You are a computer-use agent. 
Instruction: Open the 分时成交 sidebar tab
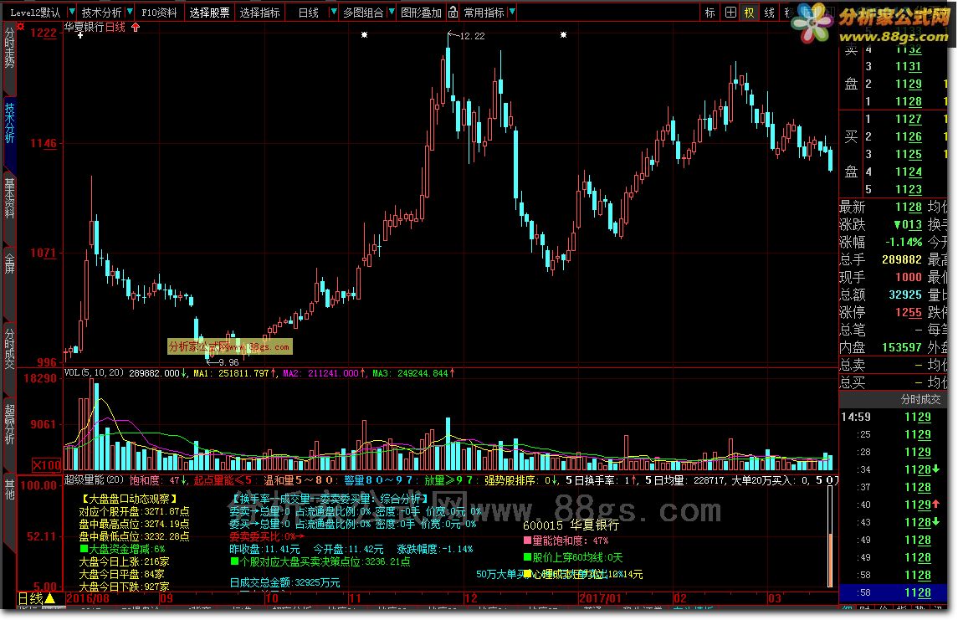click(x=9, y=348)
